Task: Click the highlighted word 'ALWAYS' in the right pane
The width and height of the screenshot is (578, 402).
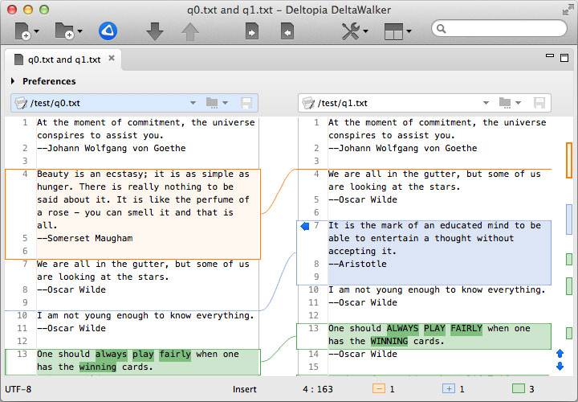Action: [x=402, y=328]
